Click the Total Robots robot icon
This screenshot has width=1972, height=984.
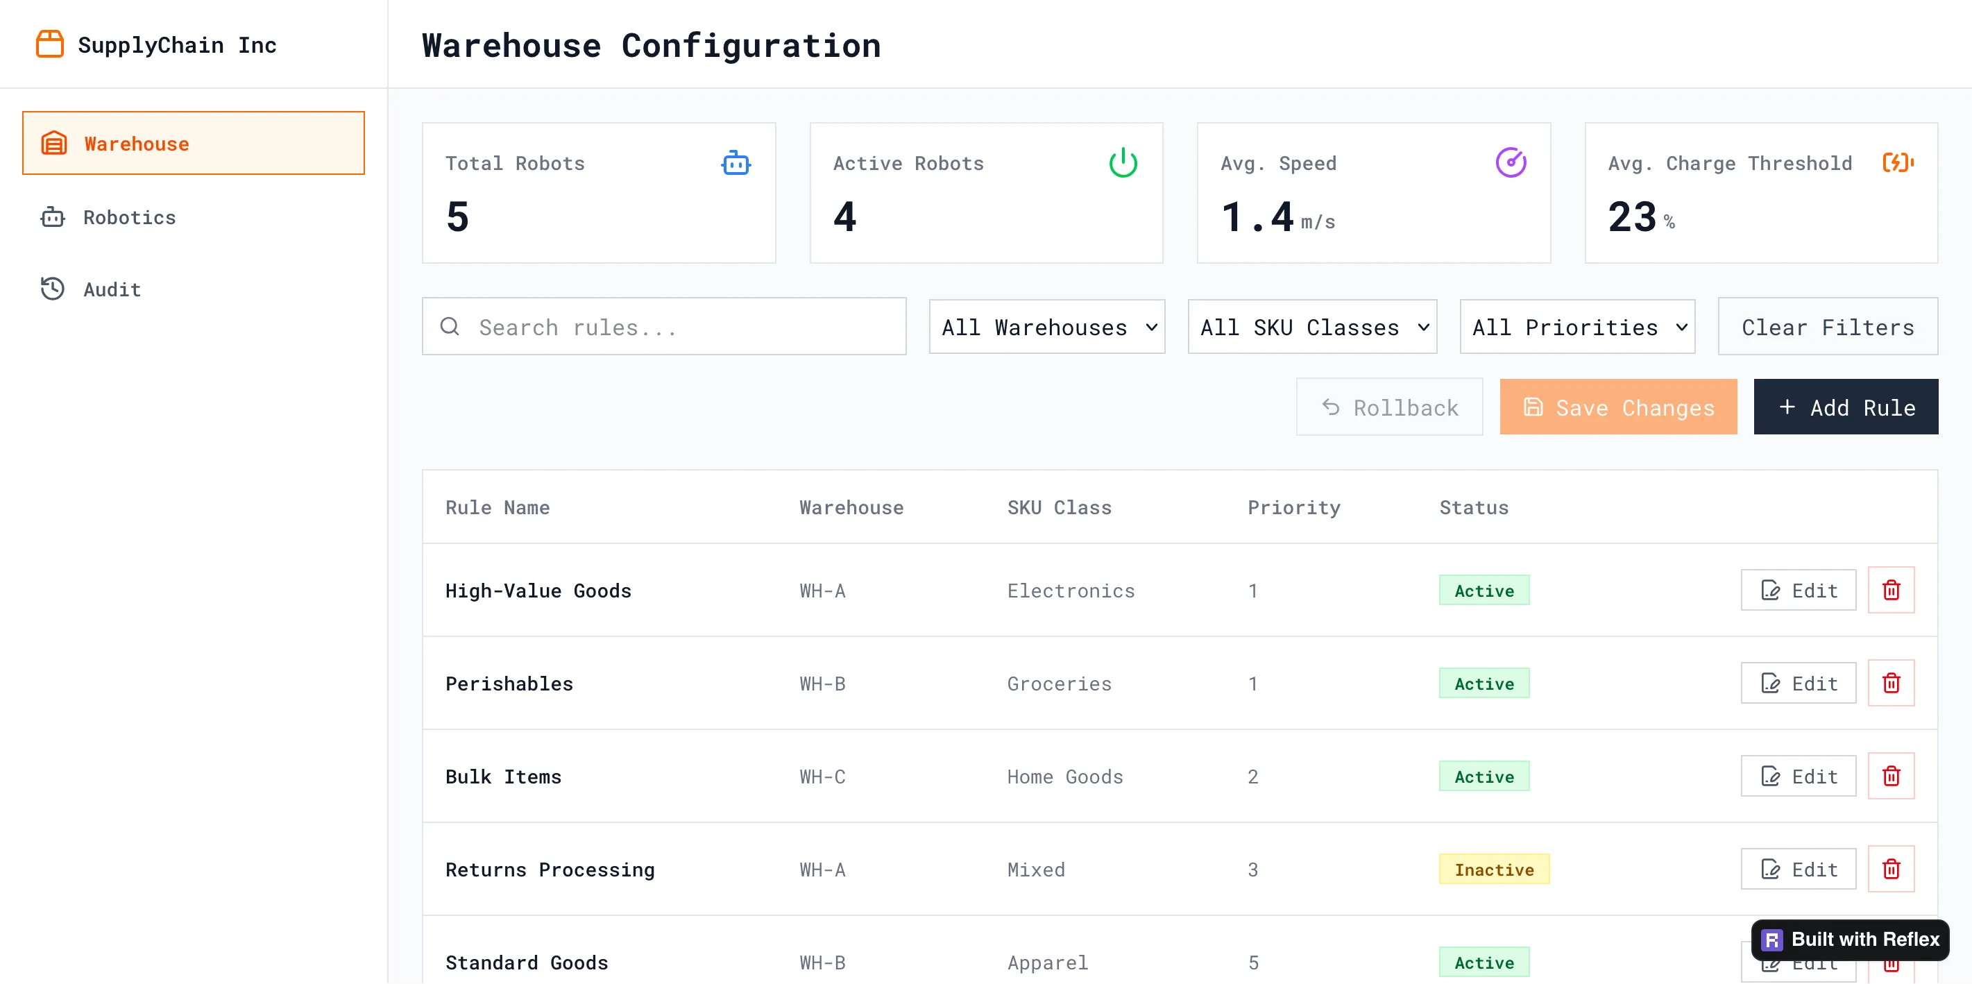coord(735,163)
